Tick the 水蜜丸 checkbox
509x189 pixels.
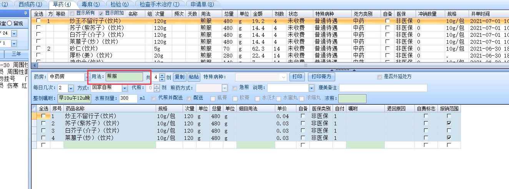click(x=279, y=99)
